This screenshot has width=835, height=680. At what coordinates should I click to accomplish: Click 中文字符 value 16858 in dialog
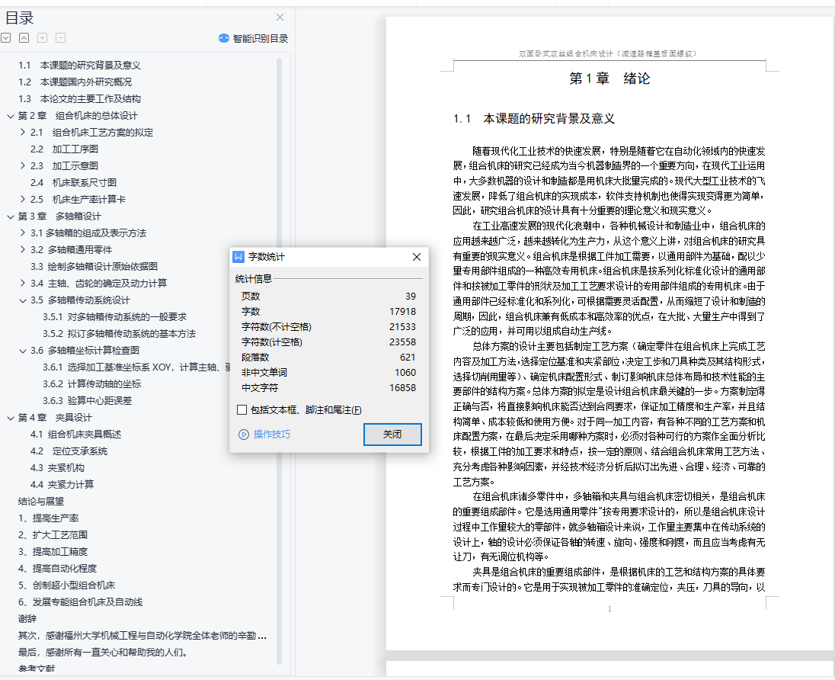pos(402,388)
